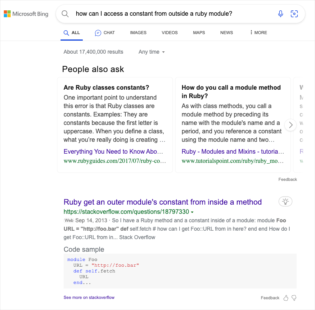Click Feedback text beside thumbs icons

click(x=270, y=298)
